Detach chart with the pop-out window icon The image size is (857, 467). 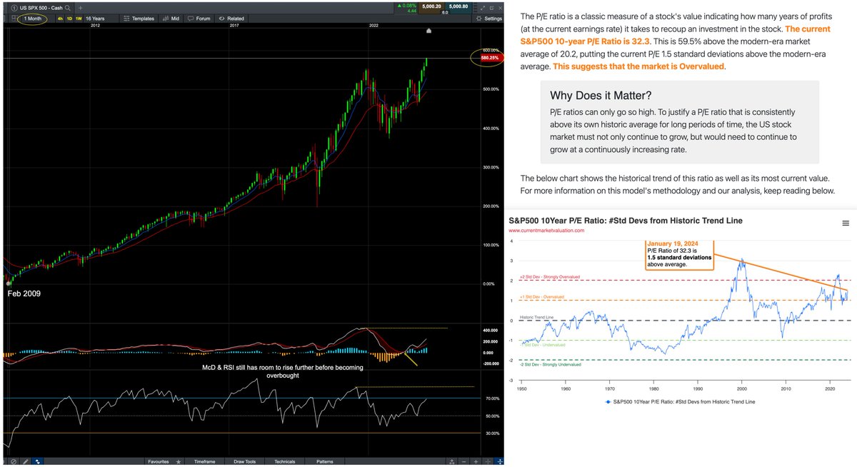pos(491,8)
